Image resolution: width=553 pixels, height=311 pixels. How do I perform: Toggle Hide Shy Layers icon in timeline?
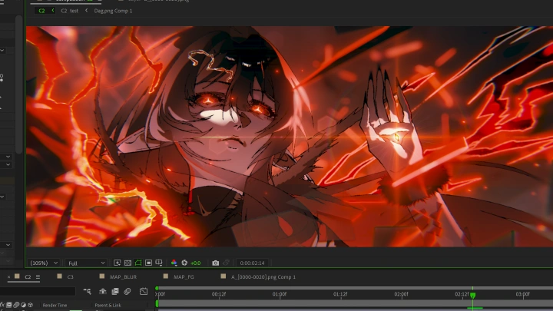coord(103,291)
